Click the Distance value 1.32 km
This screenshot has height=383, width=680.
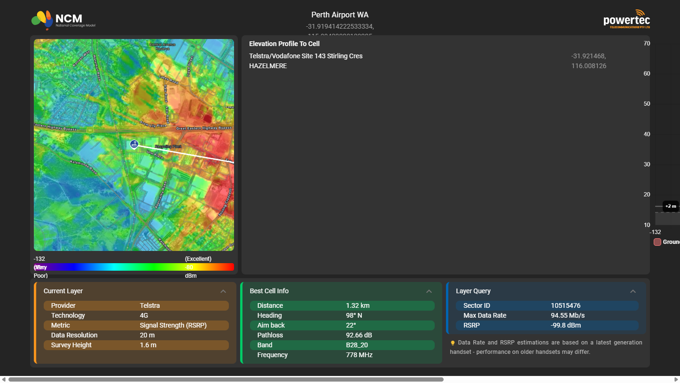[x=358, y=305]
